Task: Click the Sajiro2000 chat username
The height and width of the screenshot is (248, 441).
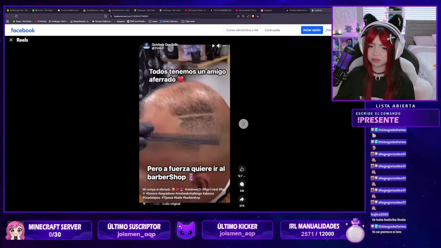Action: tap(380, 214)
